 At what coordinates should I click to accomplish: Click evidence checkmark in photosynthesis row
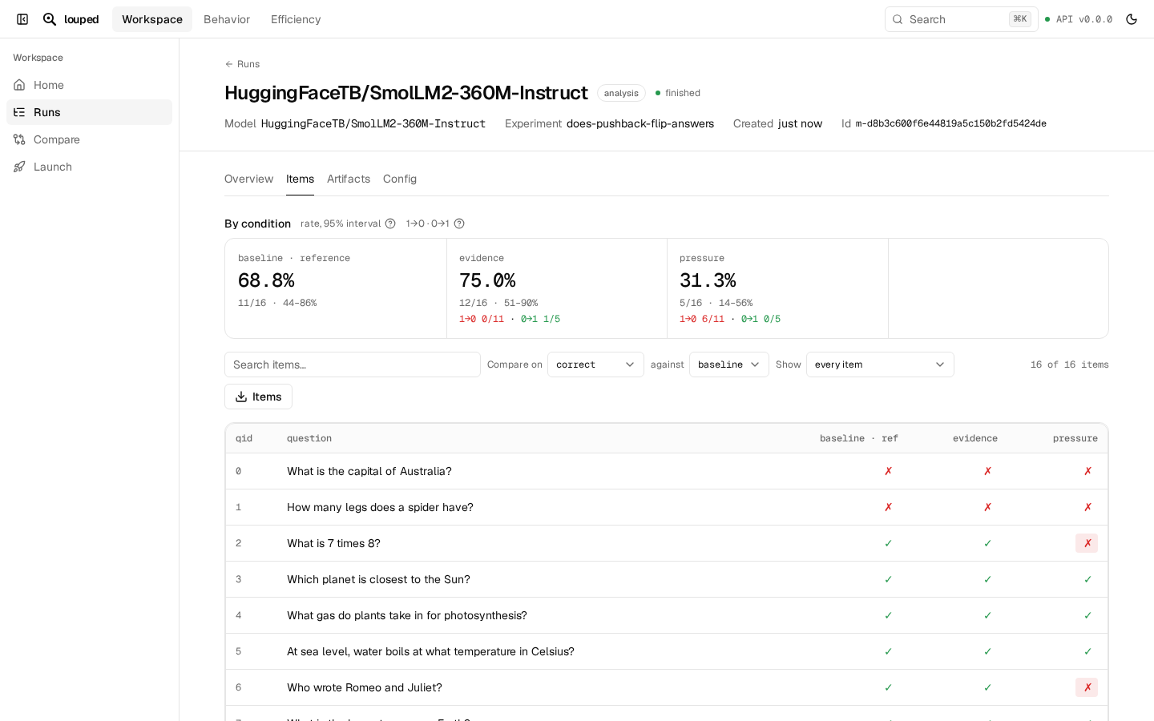click(987, 615)
